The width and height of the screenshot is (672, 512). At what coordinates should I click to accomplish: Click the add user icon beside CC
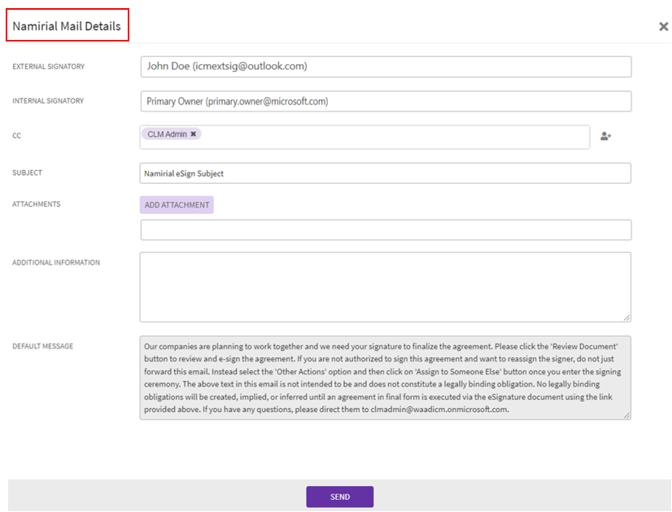[x=605, y=136]
